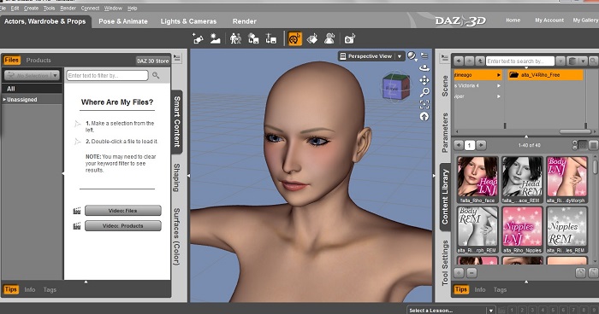Click the orbit camera viewport control
599x314 pixels.
(424, 68)
